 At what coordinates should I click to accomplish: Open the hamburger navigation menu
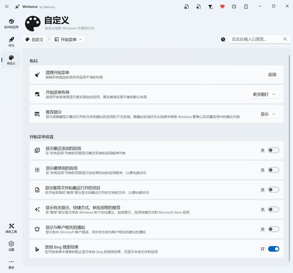pyautogui.click(x=7, y=7)
